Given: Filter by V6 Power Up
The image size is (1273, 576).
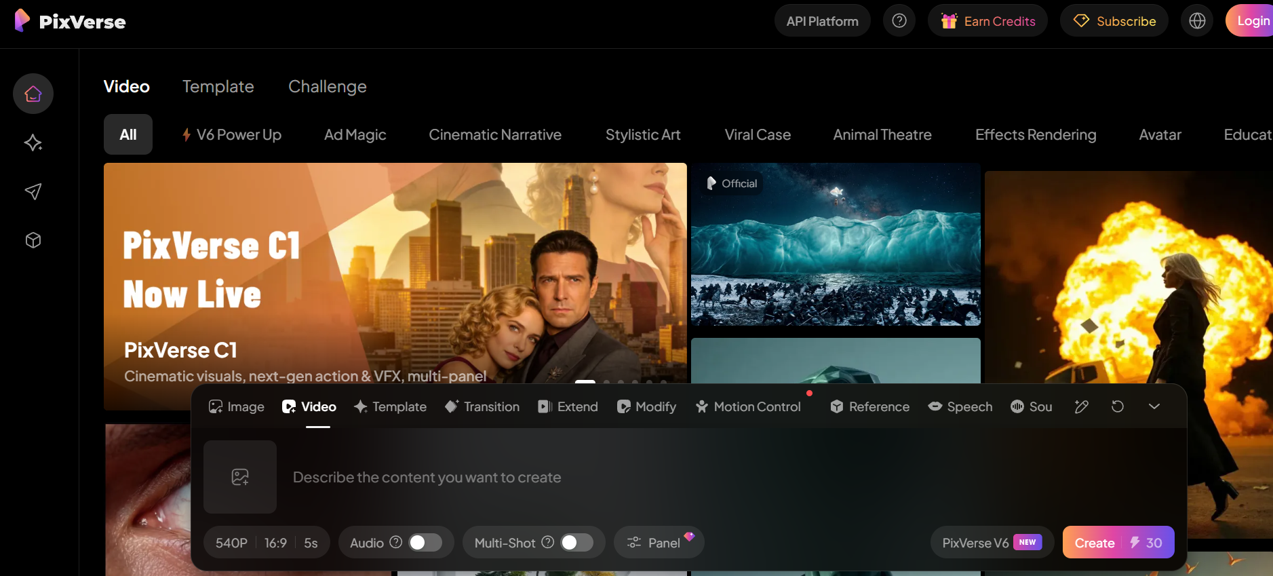Looking at the screenshot, I should (x=232, y=134).
